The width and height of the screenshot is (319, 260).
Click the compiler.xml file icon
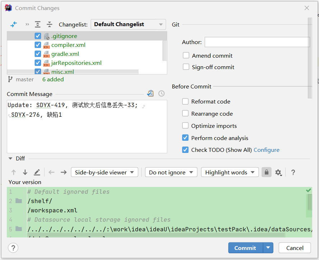[x=46, y=45]
